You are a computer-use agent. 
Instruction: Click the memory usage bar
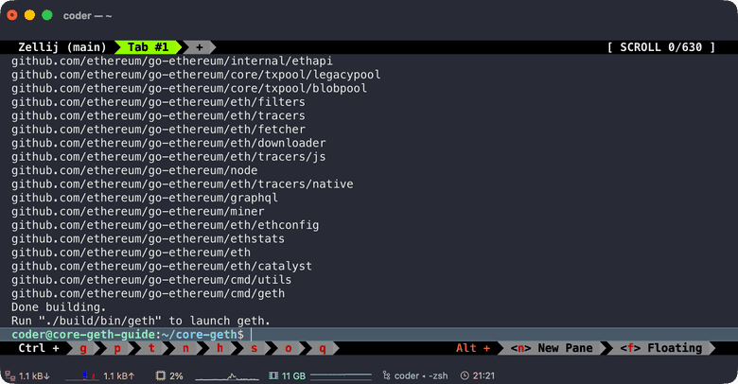click(342, 375)
